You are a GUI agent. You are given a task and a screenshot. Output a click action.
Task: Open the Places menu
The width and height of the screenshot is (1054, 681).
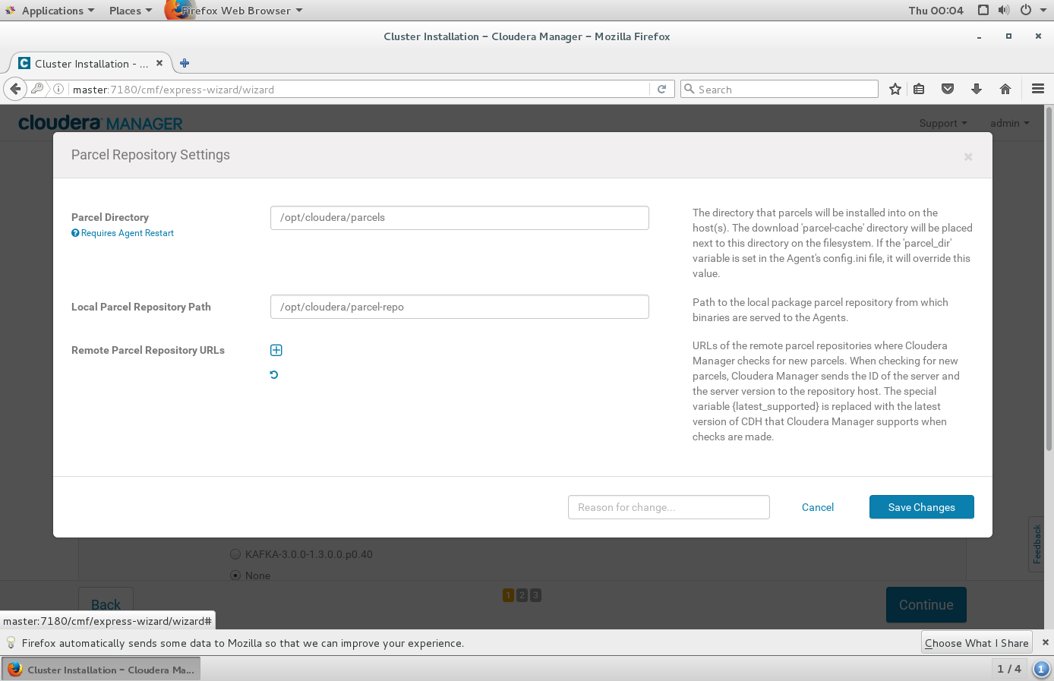pyautogui.click(x=131, y=11)
